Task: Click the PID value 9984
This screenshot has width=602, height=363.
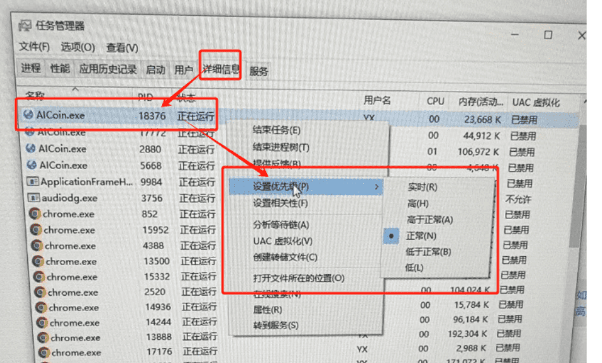Action: tap(151, 182)
